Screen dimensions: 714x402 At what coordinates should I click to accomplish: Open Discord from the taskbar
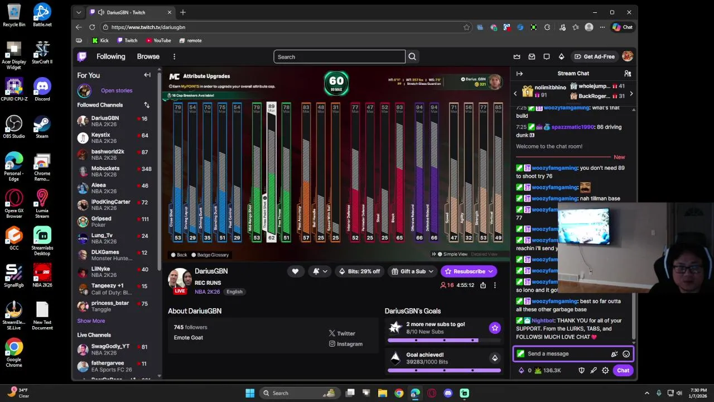coord(448,393)
